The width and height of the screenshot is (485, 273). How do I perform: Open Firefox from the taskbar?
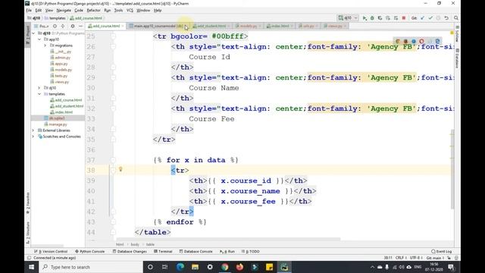pyautogui.click(x=239, y=267)
